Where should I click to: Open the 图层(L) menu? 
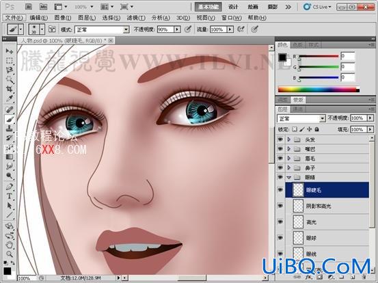coord(87,18)
